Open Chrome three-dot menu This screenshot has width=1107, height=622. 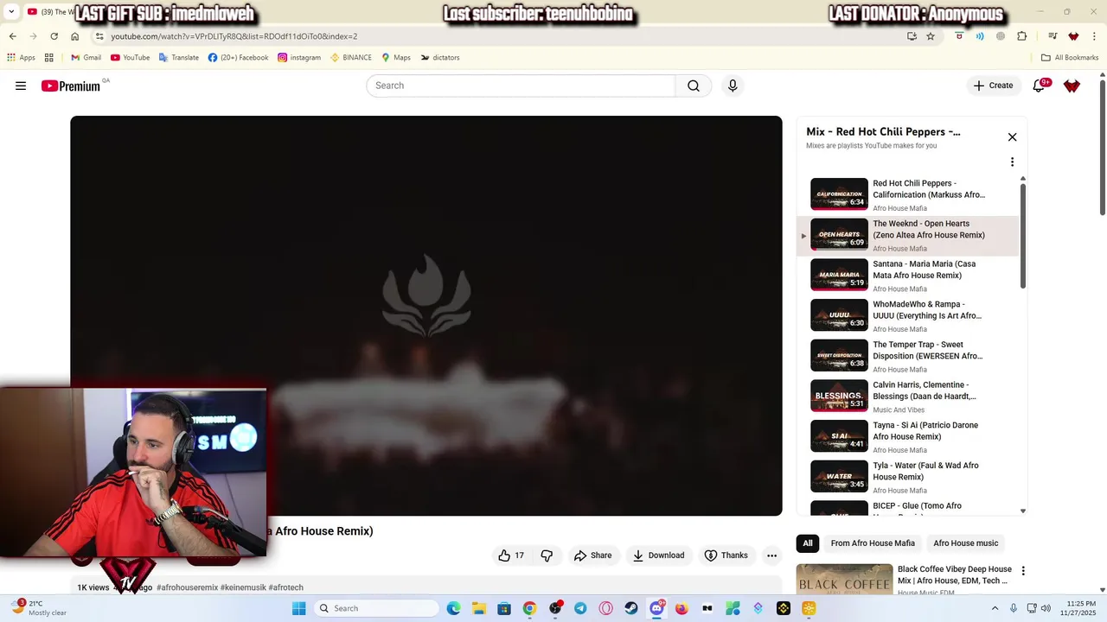(1094, 36)
